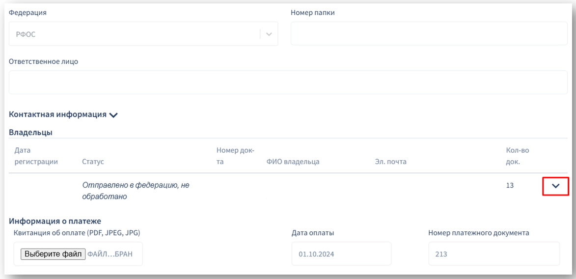This screenshot has width=576, height=279.
Task: Select the Номер платежного документа field
Action: coord(494,254)
